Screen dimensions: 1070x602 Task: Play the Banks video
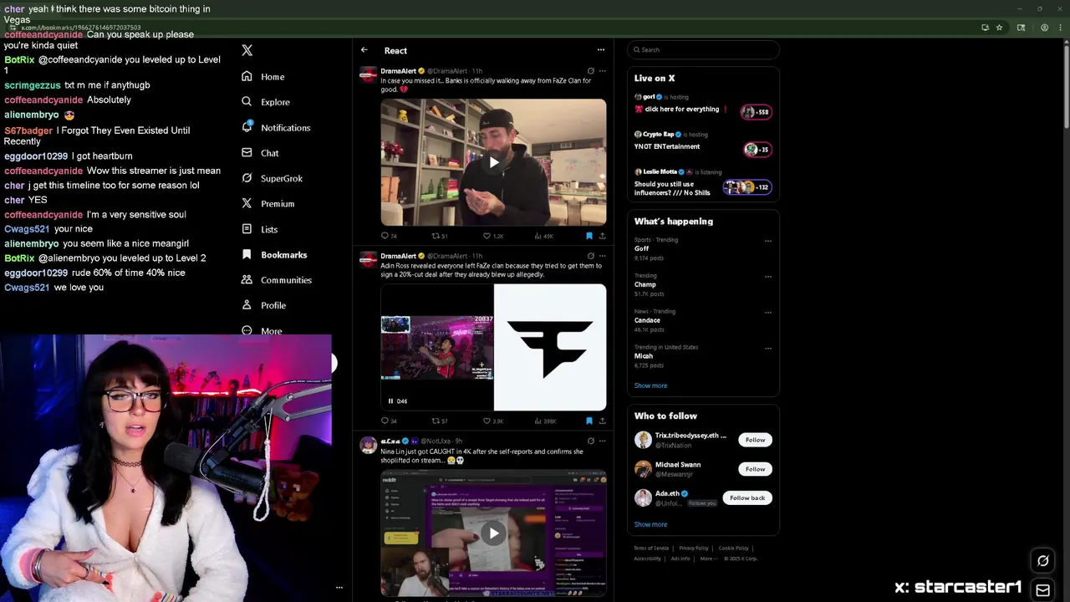point(493,162)
